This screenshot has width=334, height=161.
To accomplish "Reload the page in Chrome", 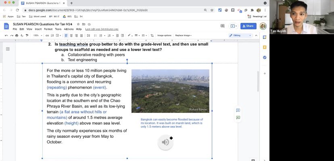I will (x=17, y=10).
